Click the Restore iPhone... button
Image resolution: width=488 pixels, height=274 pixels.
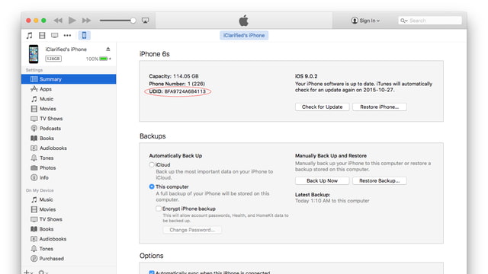point(380,107)
